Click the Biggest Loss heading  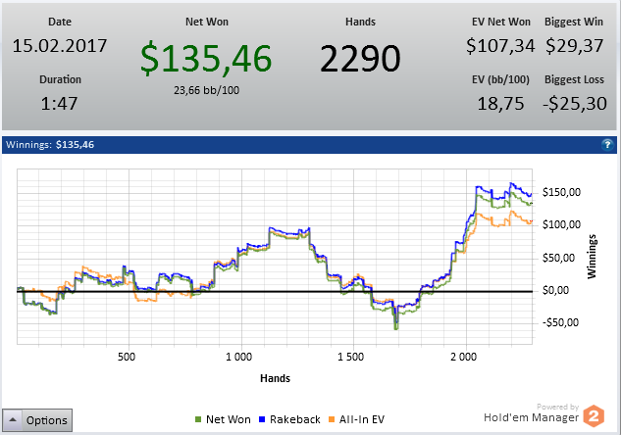point(574,79)
